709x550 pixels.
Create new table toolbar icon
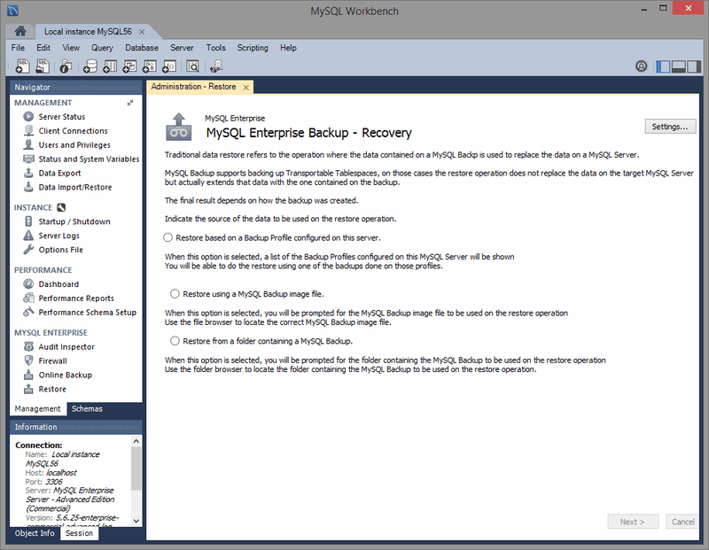click(x=110, y=66)
